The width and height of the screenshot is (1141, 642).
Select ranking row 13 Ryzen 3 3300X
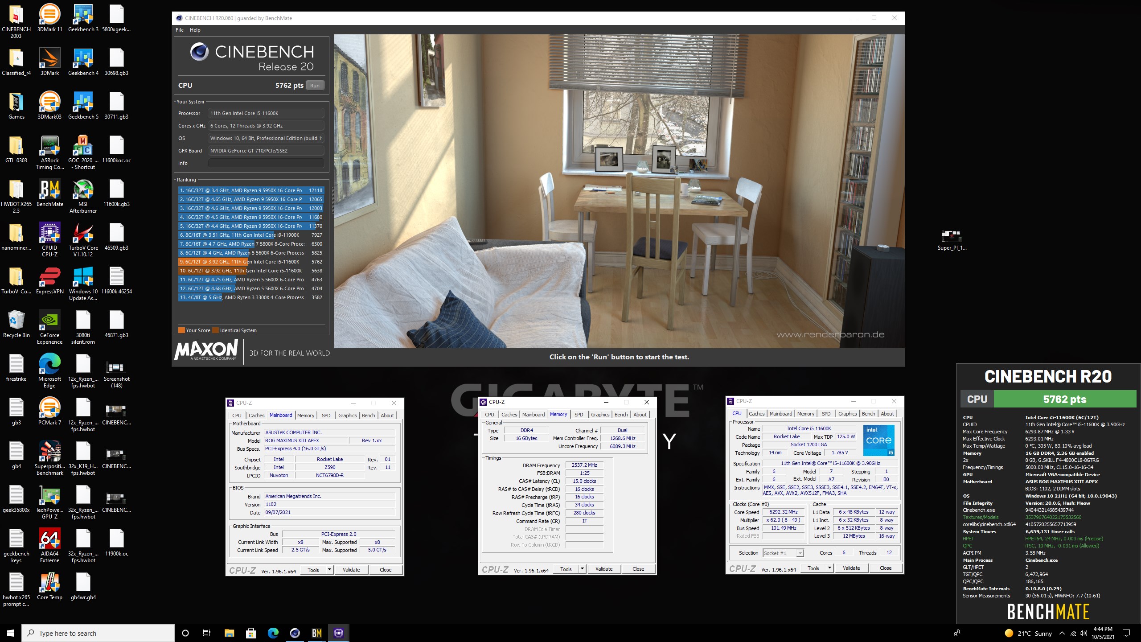click(x=251, y=297)
